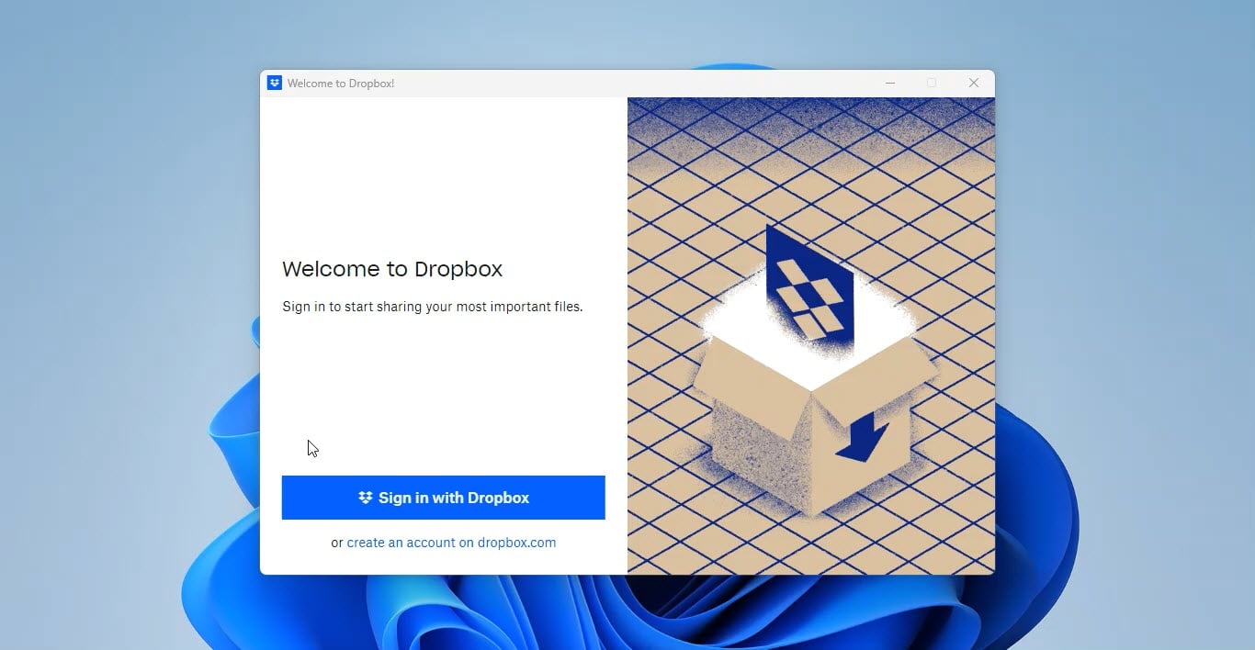Click the Welcome to Dropbox heading
Viewport: 1255px width, 650px height.
click(x=392, y=269)
